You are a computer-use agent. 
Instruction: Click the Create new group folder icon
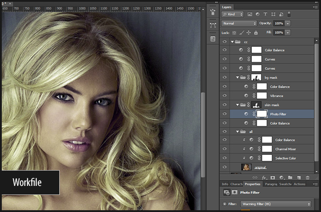[x=290, y=178]
